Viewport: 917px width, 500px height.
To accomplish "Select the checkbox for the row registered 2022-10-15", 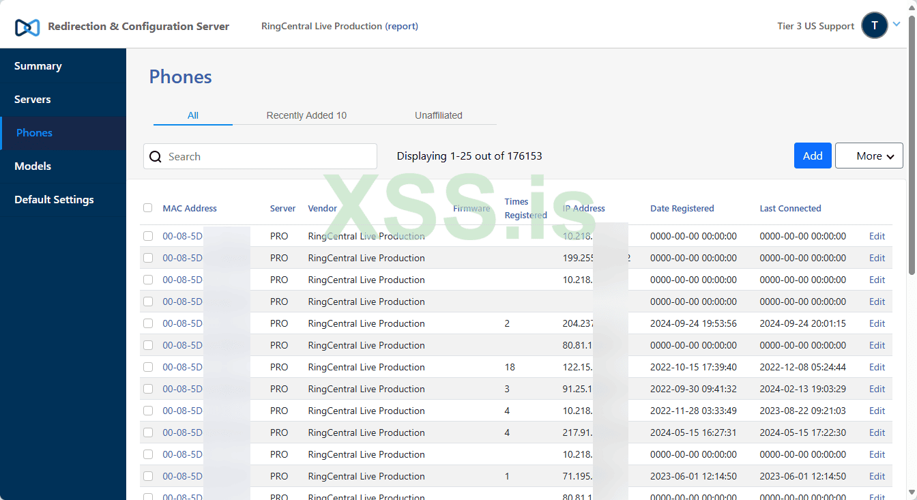I will click(148, 367).
